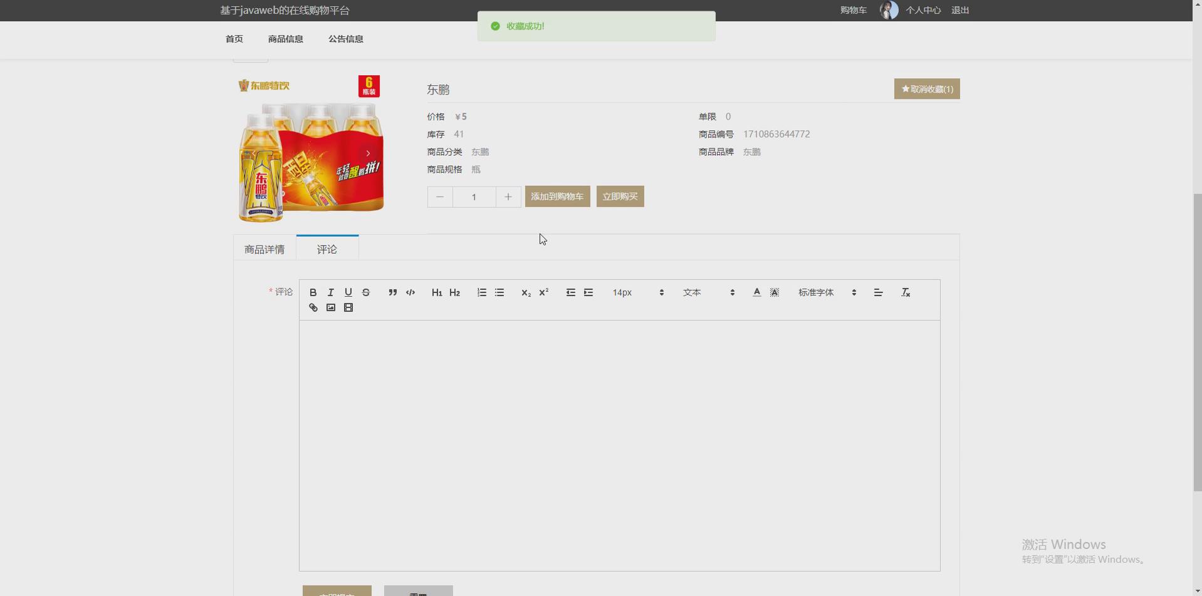Select the 评论 tab
Image resolution: width=1202 pixels, height=596 pixels.
pos(327,249)
